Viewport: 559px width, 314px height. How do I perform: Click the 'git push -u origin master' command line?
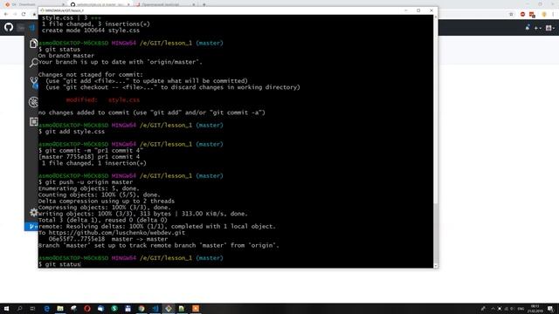pos(86,182)
